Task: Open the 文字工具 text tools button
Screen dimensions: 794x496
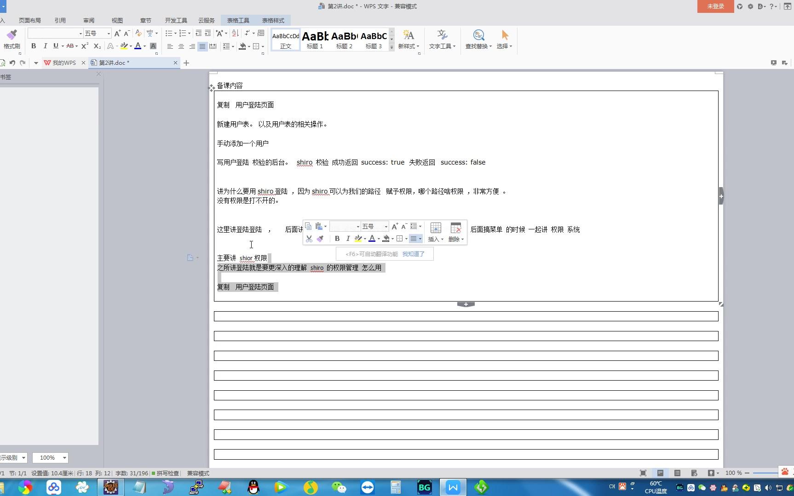Action: tap(442, 40)
